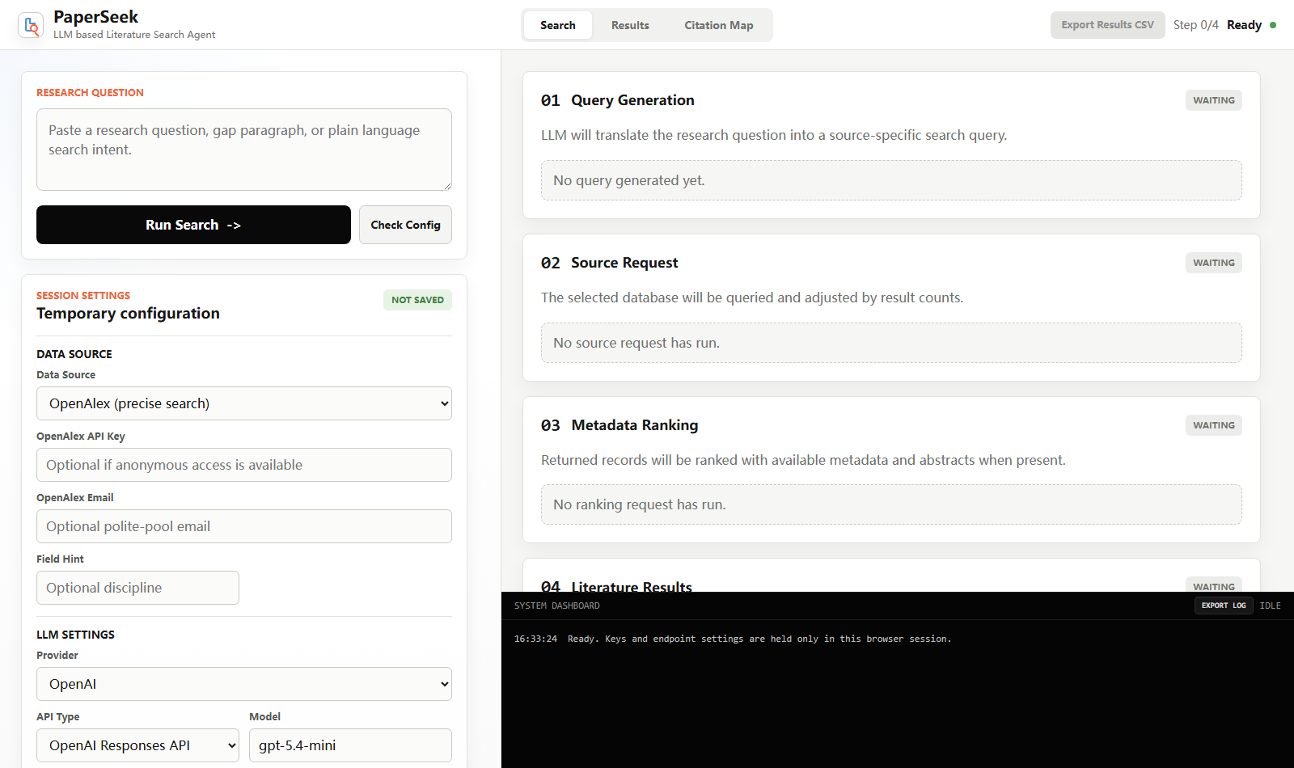Image resolution: width=1294 pixels, height=768 pixels.
Task: Click the OpenAlex Email field
Action: pyautogui.click(x=244, y=526)
